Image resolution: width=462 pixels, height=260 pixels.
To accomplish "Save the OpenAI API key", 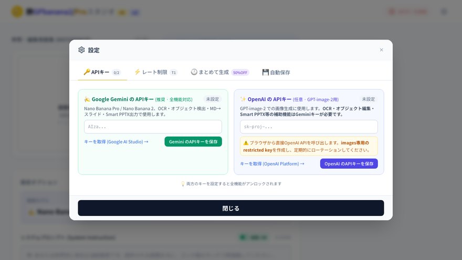I will (x=349, y=163).
